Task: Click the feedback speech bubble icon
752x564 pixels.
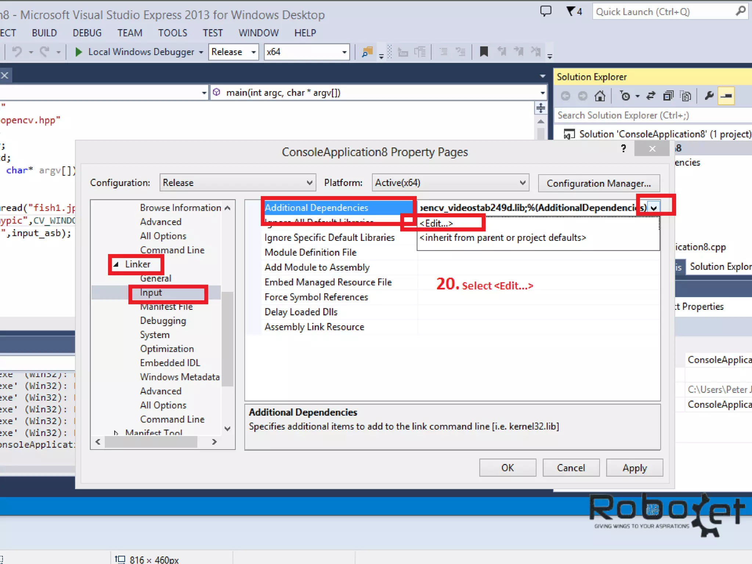Action: 546,12
